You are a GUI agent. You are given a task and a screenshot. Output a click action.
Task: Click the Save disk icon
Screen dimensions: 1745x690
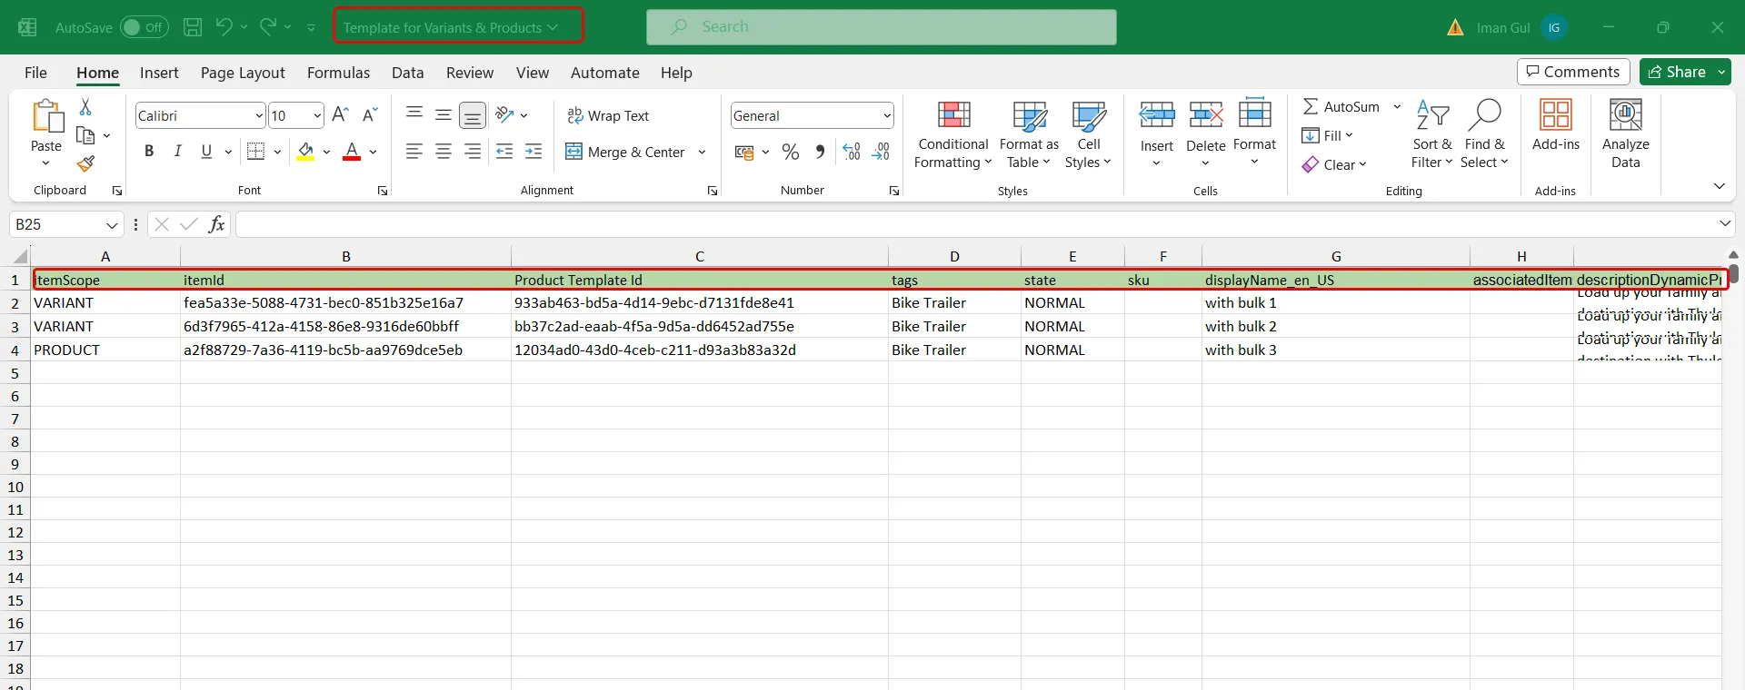[x=193, y=27]
